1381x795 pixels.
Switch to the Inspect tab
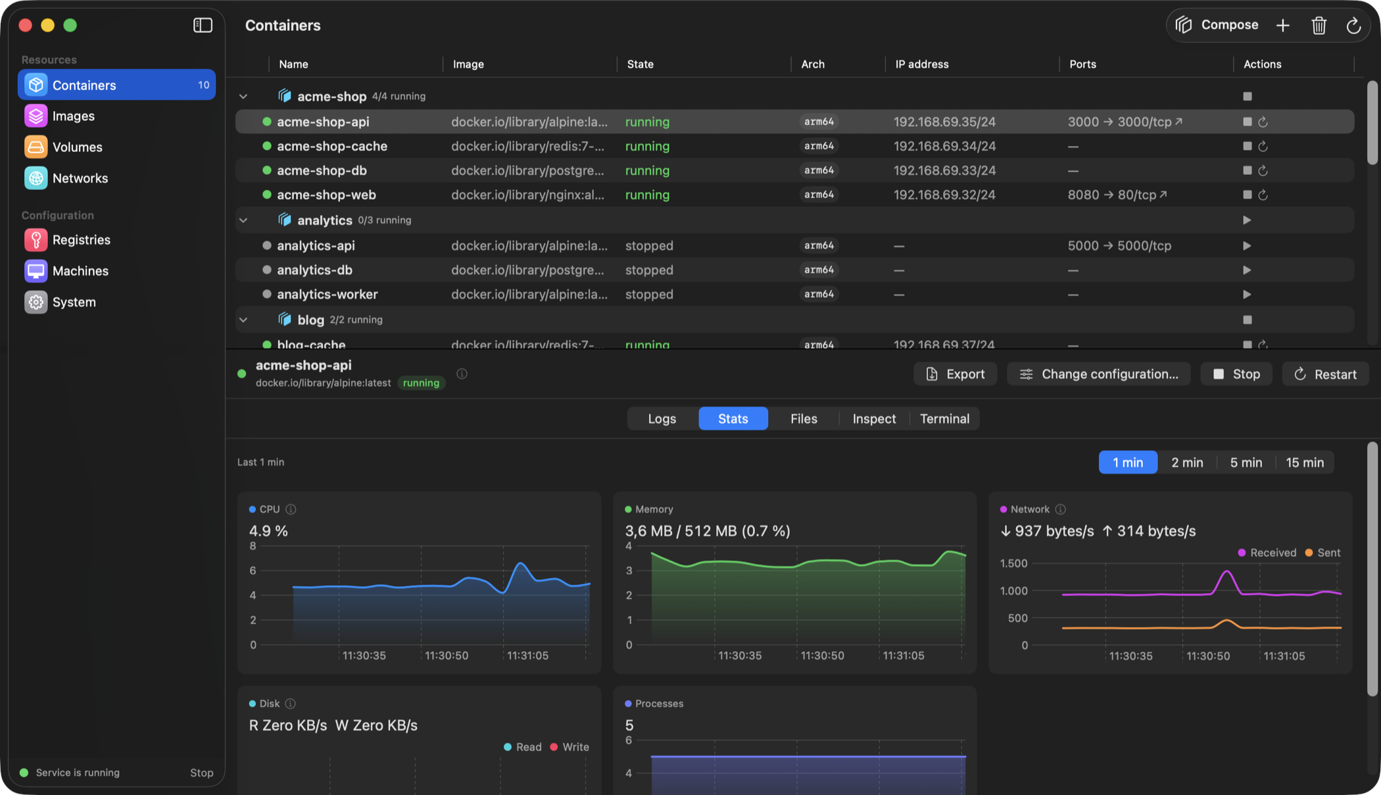point(874,419)
